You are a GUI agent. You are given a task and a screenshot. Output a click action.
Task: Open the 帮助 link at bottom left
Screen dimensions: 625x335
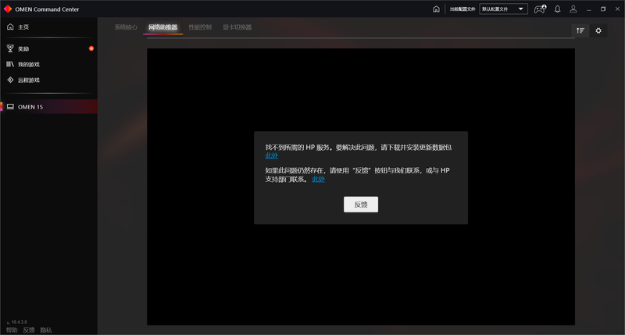click(x=11, y=330)
